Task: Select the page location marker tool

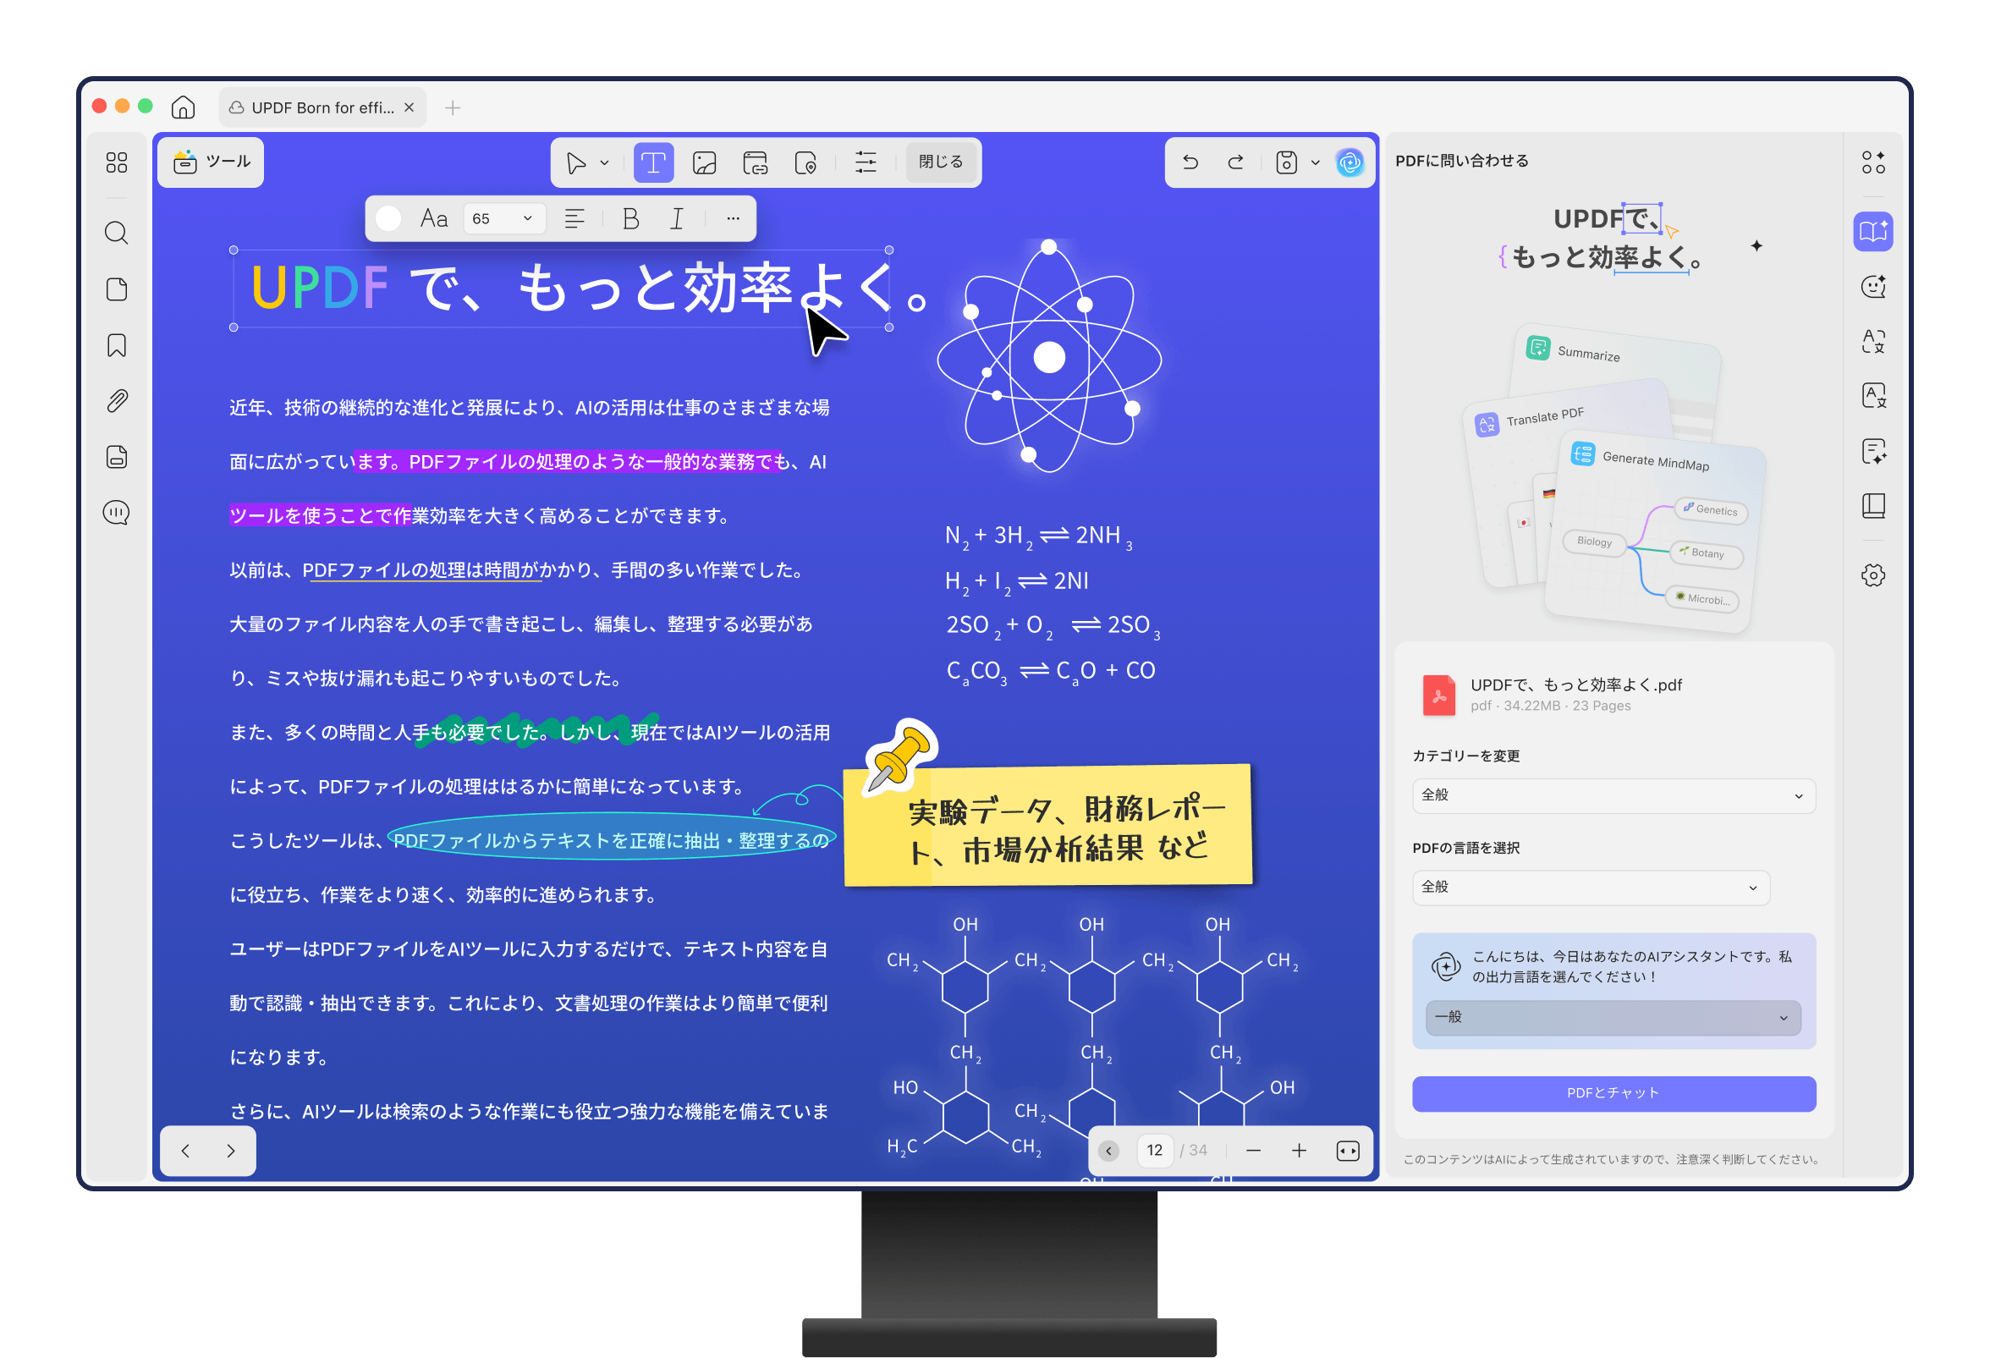Action: pos(805,162)
